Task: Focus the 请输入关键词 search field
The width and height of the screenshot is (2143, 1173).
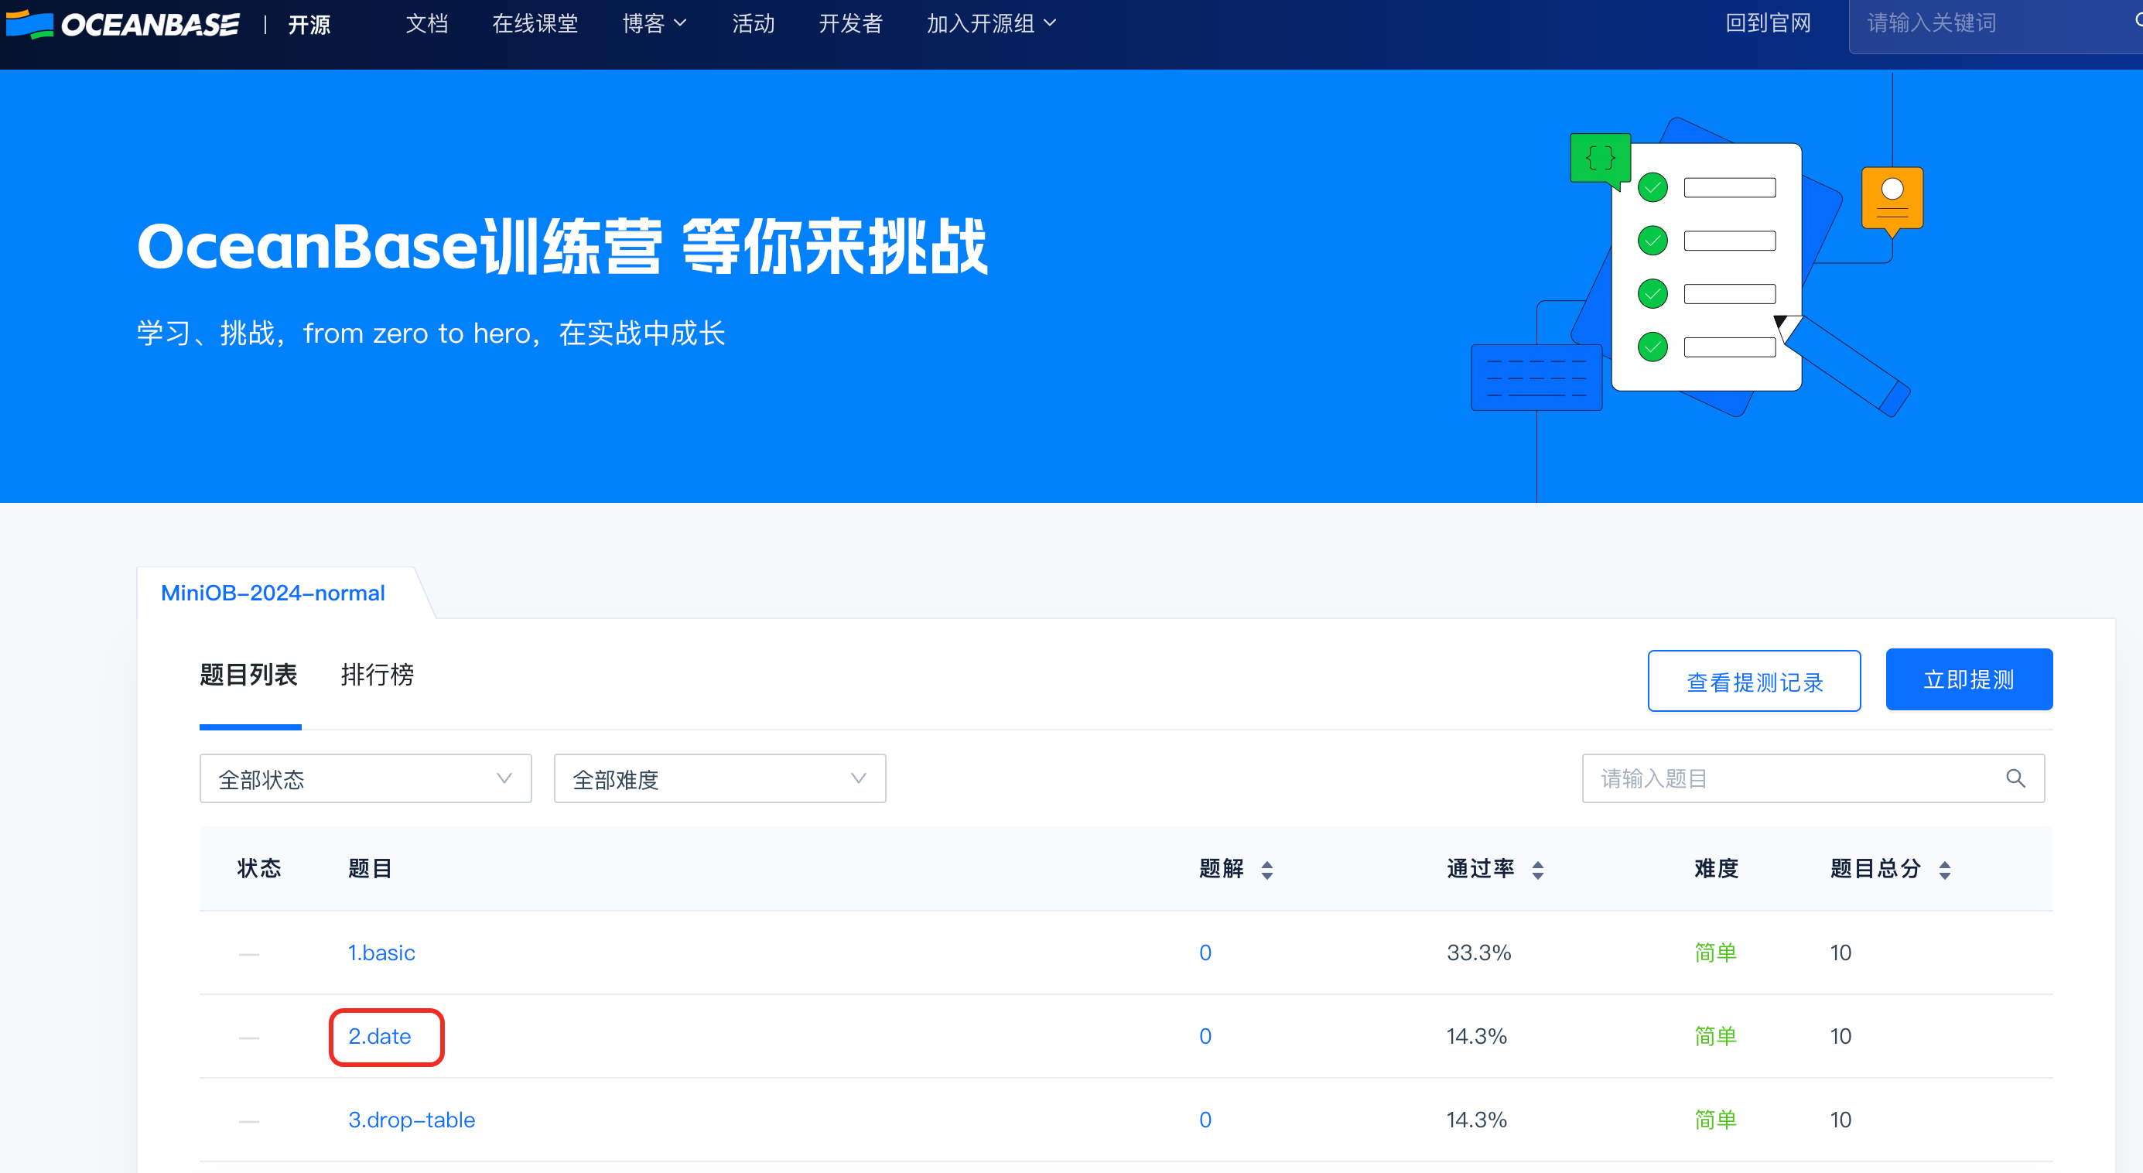Action: tap(1995, 25)
